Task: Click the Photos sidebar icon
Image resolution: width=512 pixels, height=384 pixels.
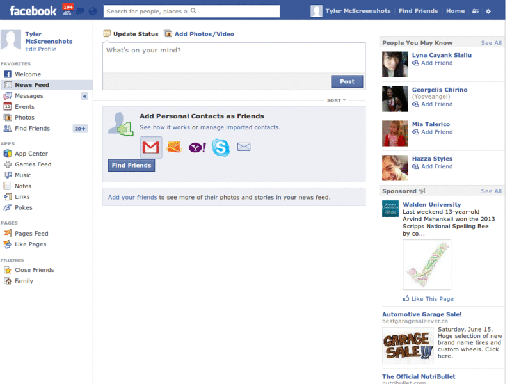Action: tap(8, 117)
